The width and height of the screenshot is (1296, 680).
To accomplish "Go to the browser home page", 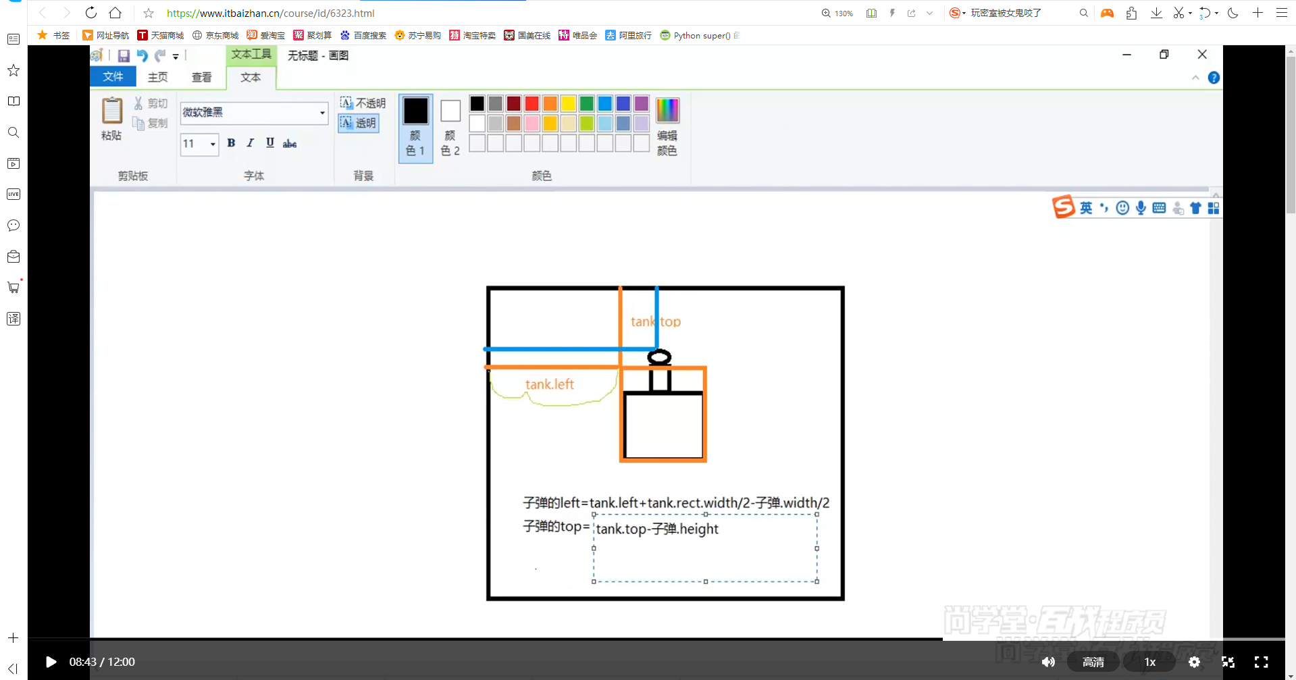I will tap(115, 13).
